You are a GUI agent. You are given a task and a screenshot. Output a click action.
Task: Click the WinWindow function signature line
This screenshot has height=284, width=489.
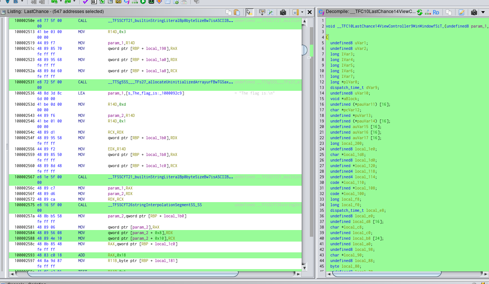click(407, 26)
